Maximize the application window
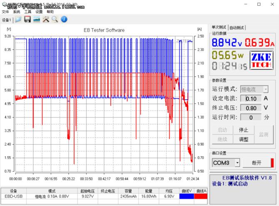The image size is (279, 206). click(259, 4)
